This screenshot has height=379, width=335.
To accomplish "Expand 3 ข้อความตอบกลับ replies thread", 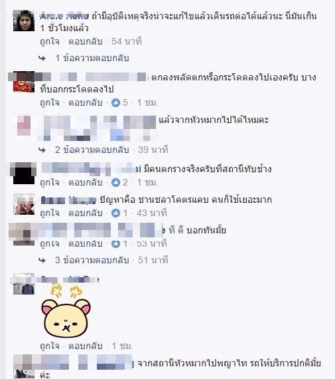I will pyautogui.click(x=92, y=261).
